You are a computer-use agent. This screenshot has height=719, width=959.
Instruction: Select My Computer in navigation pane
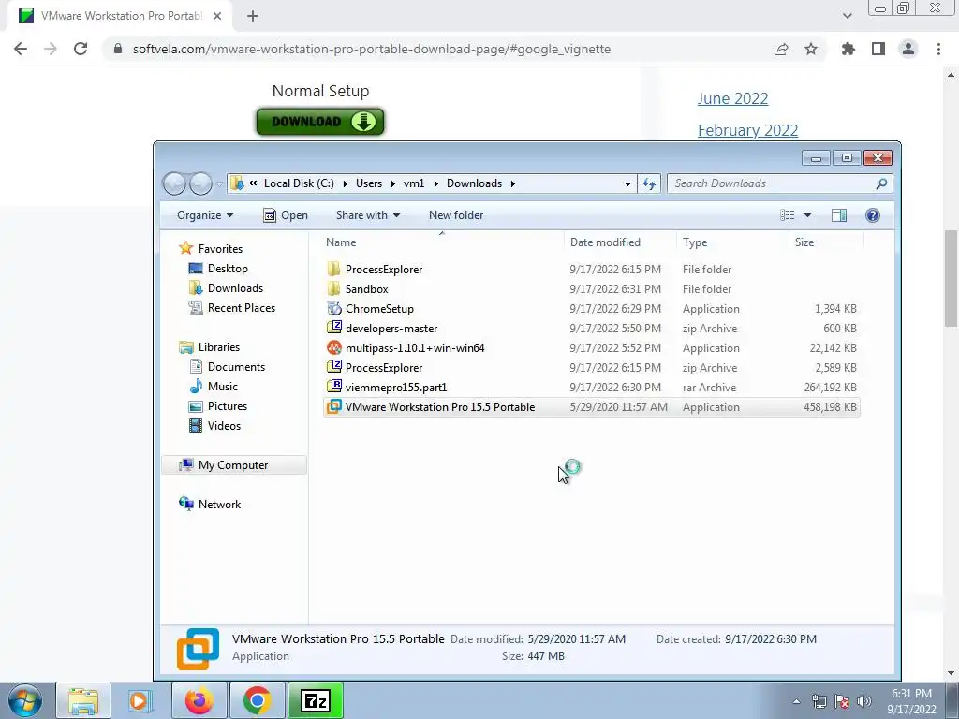point(233,464)
